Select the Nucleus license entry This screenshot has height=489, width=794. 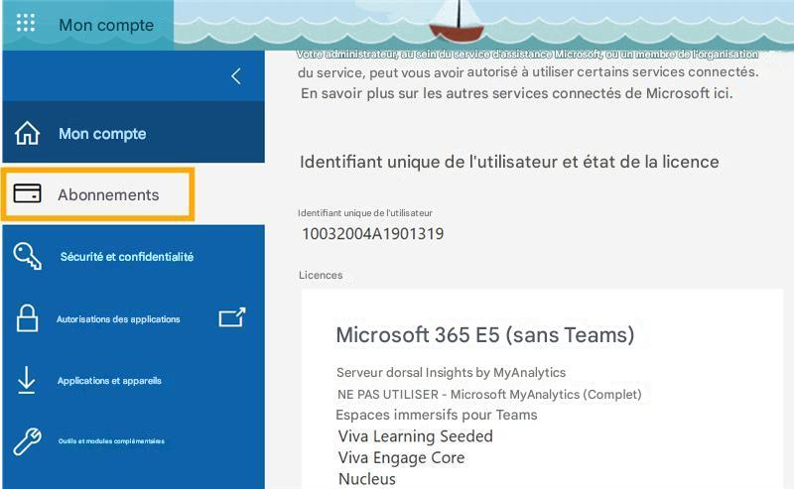click(x=367, y=479)
